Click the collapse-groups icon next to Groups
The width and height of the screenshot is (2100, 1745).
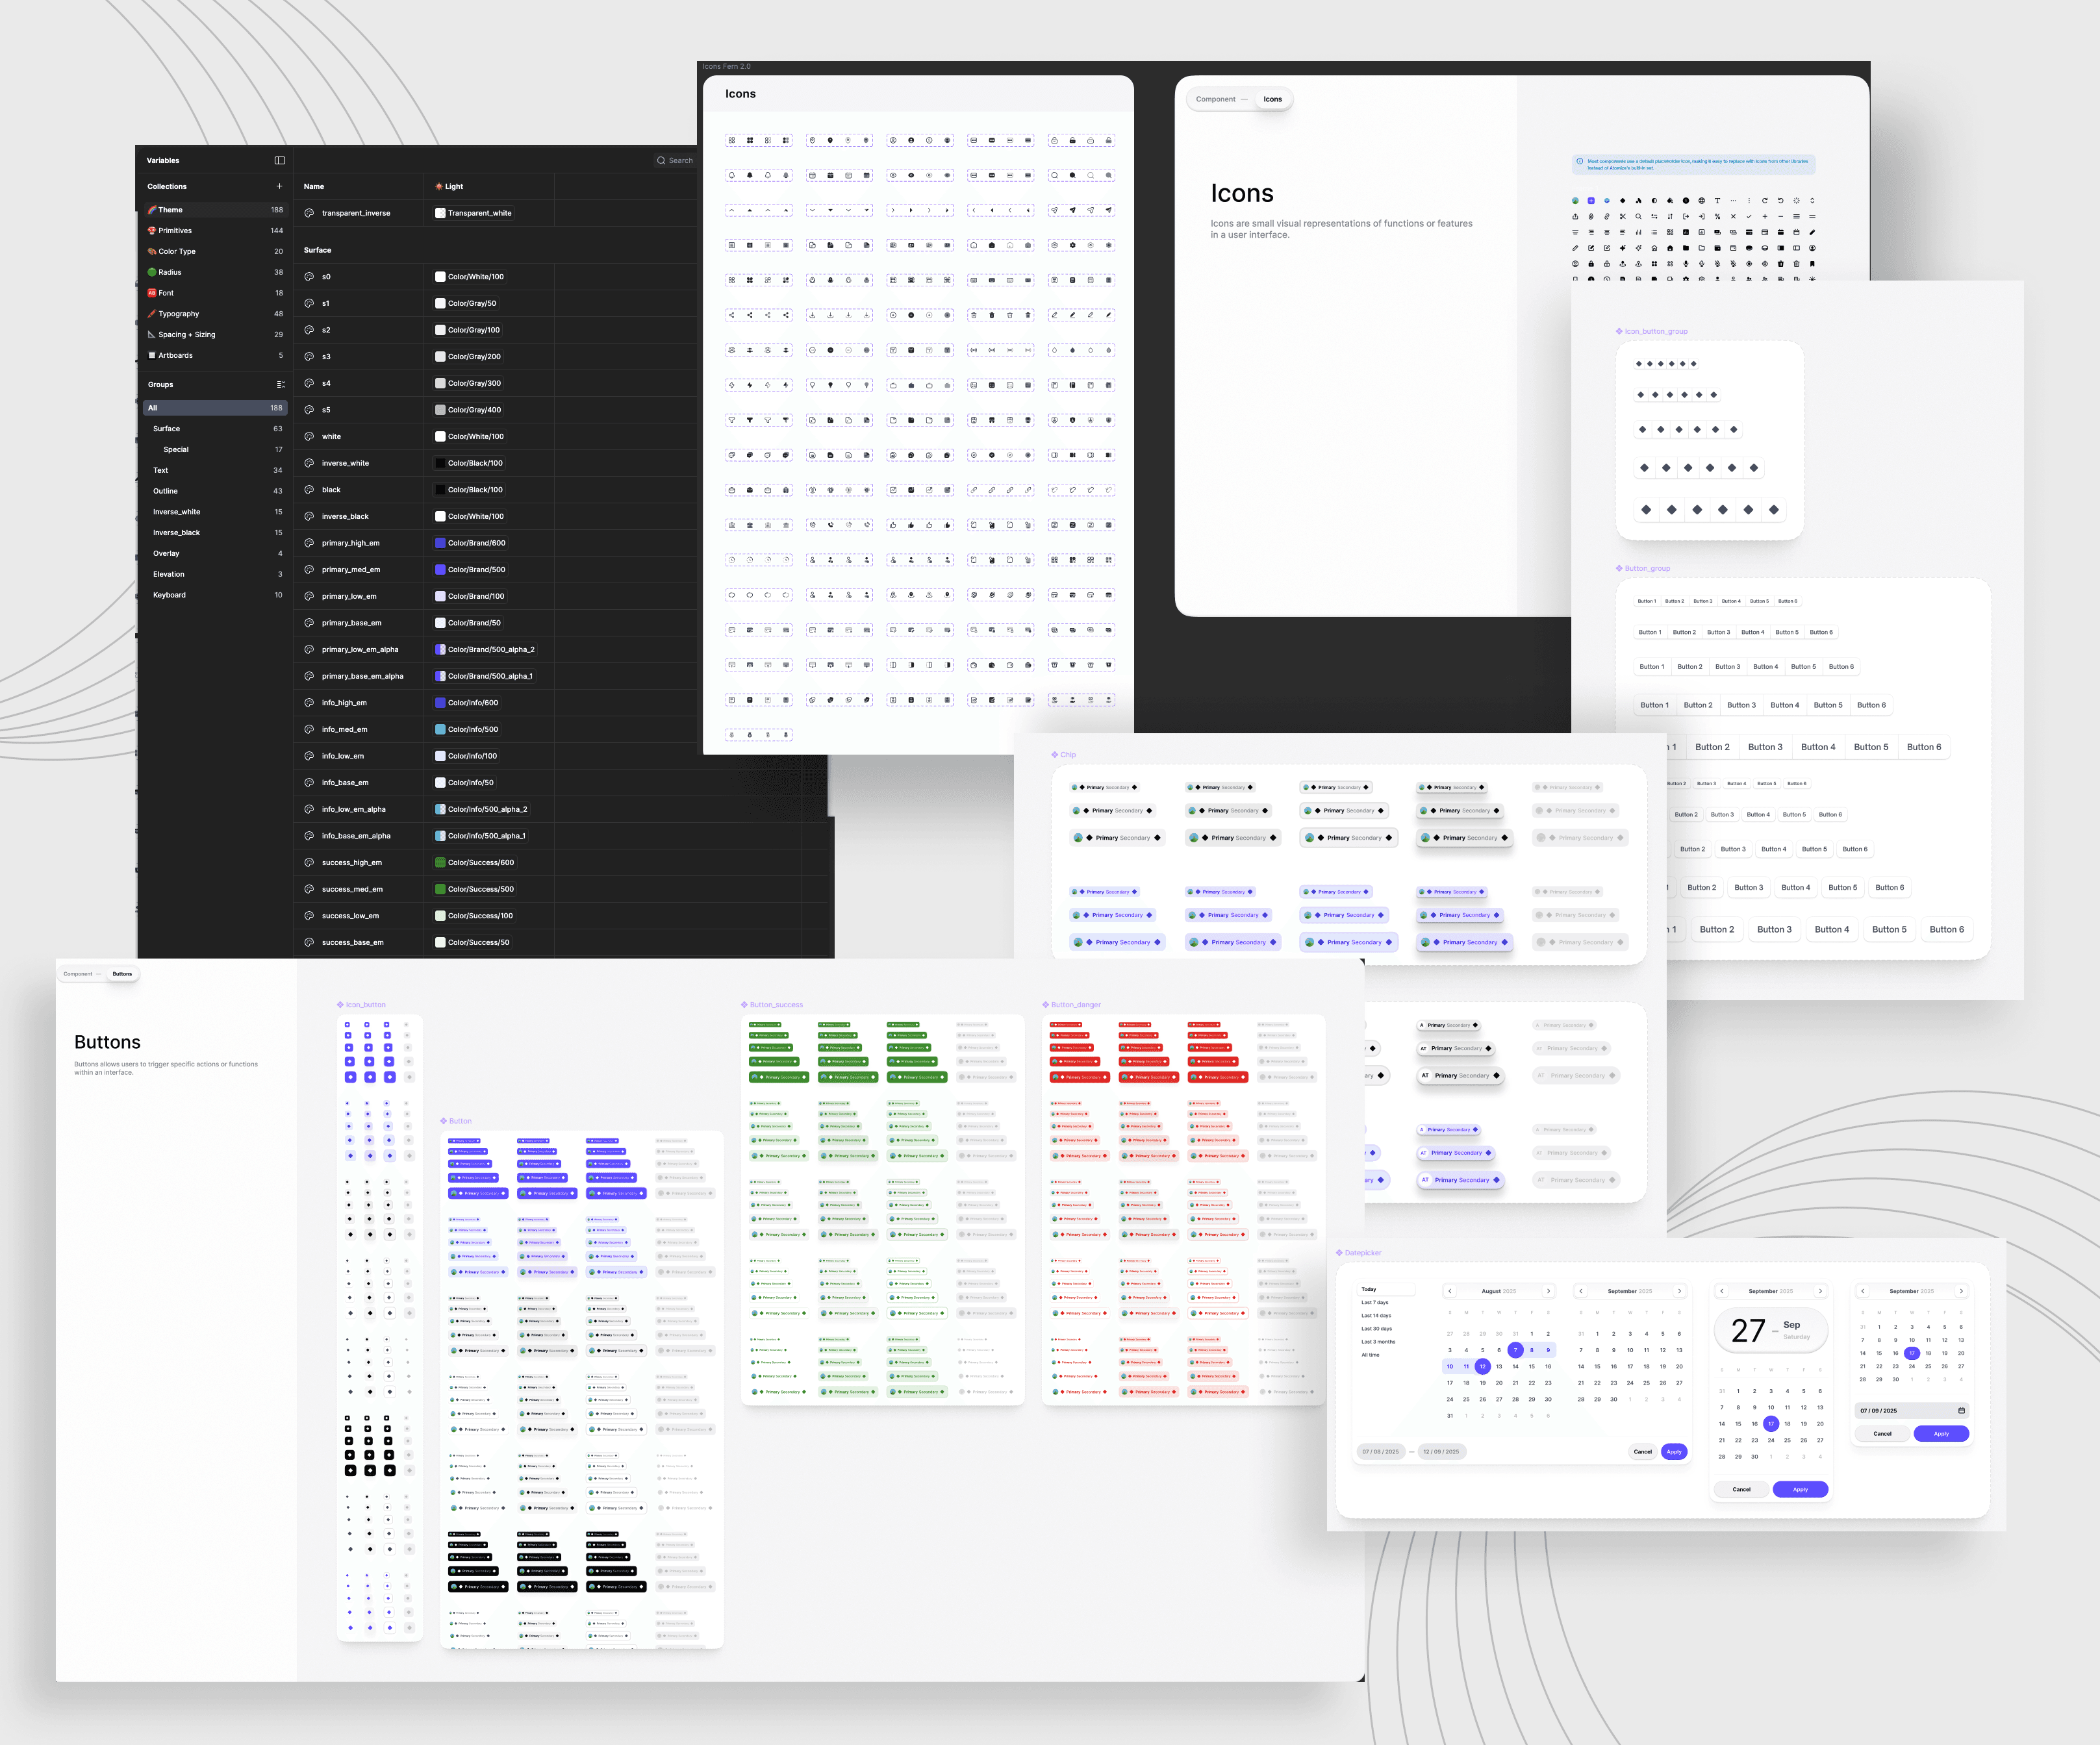click(x=280, y=384)
